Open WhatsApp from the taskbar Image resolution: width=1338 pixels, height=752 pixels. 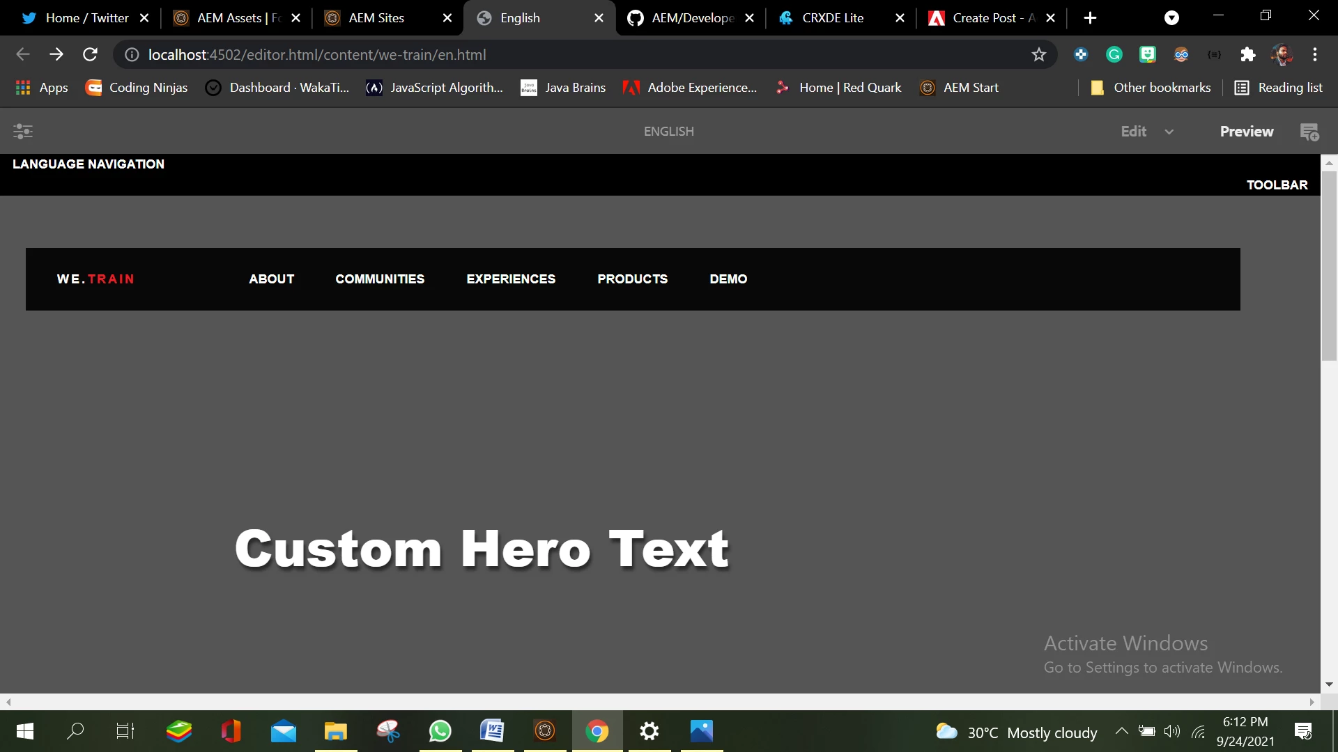click(440, 731)
